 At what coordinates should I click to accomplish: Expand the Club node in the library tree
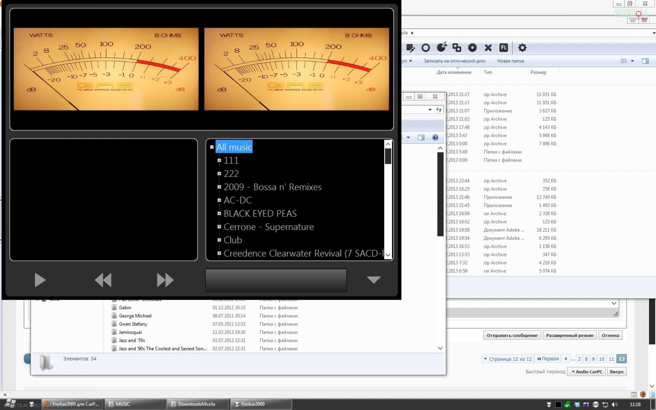(219, 240)
